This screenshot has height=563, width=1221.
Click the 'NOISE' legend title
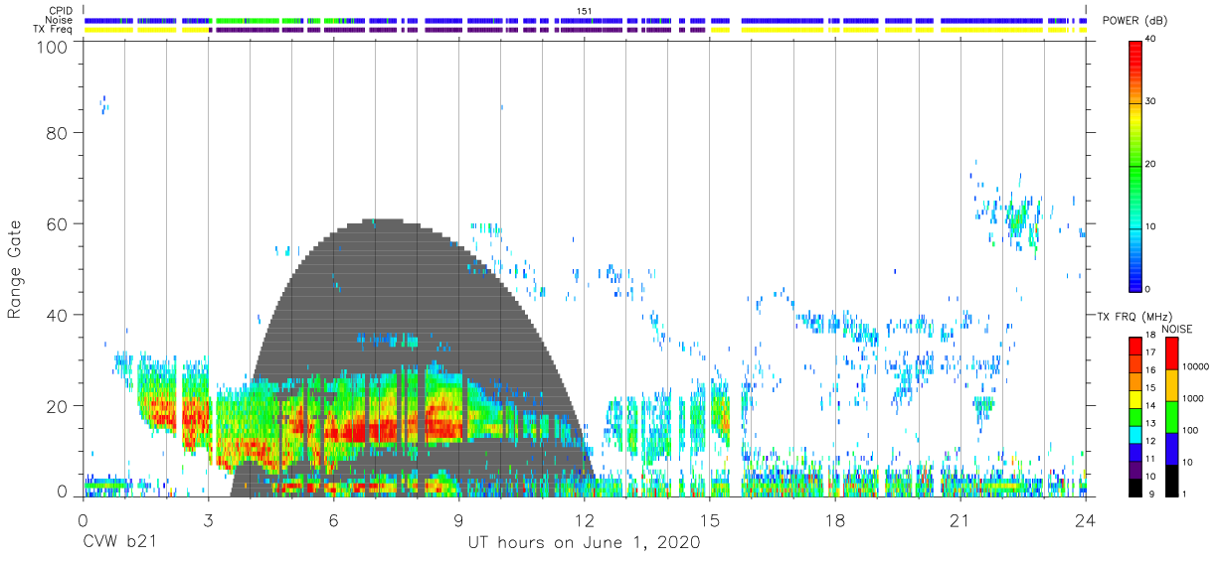(x=1178, y=329)
